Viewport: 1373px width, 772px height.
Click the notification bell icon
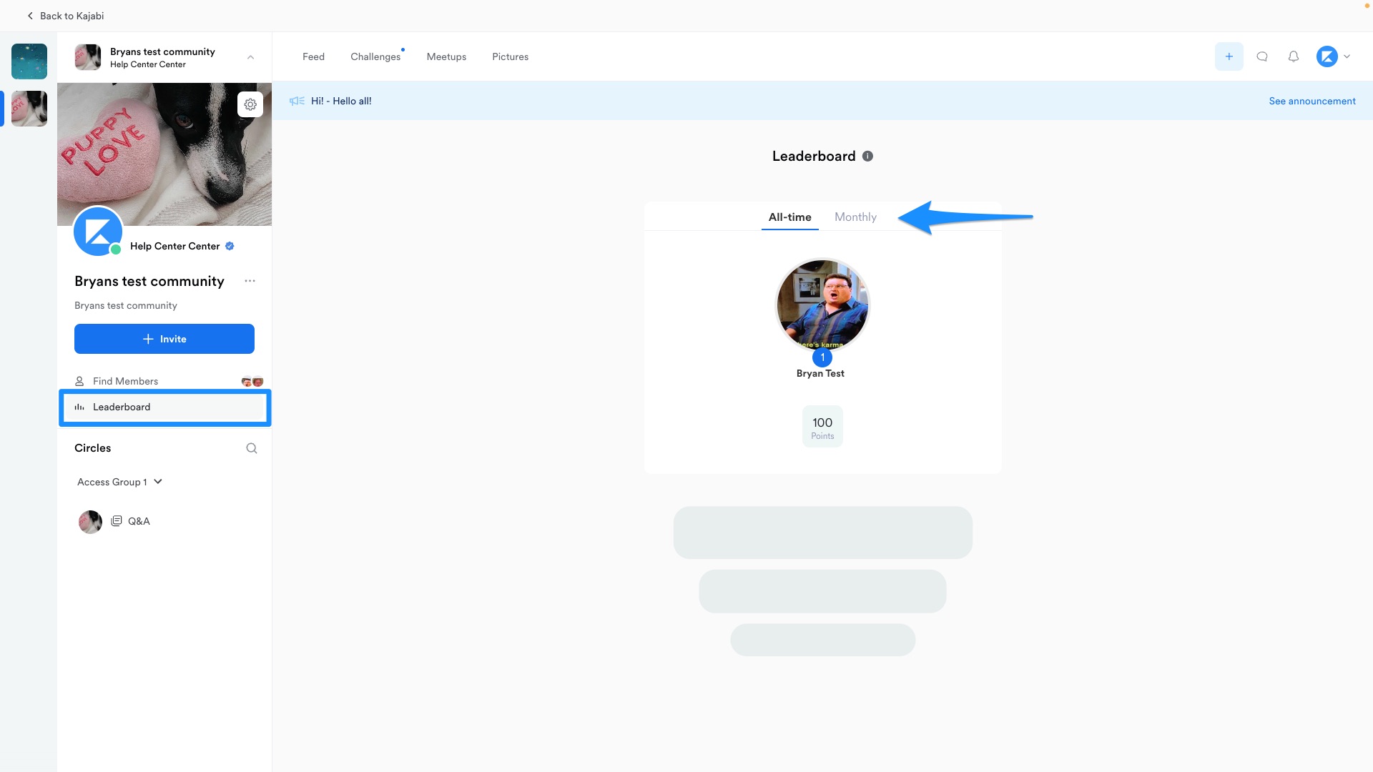point(1294,56)
